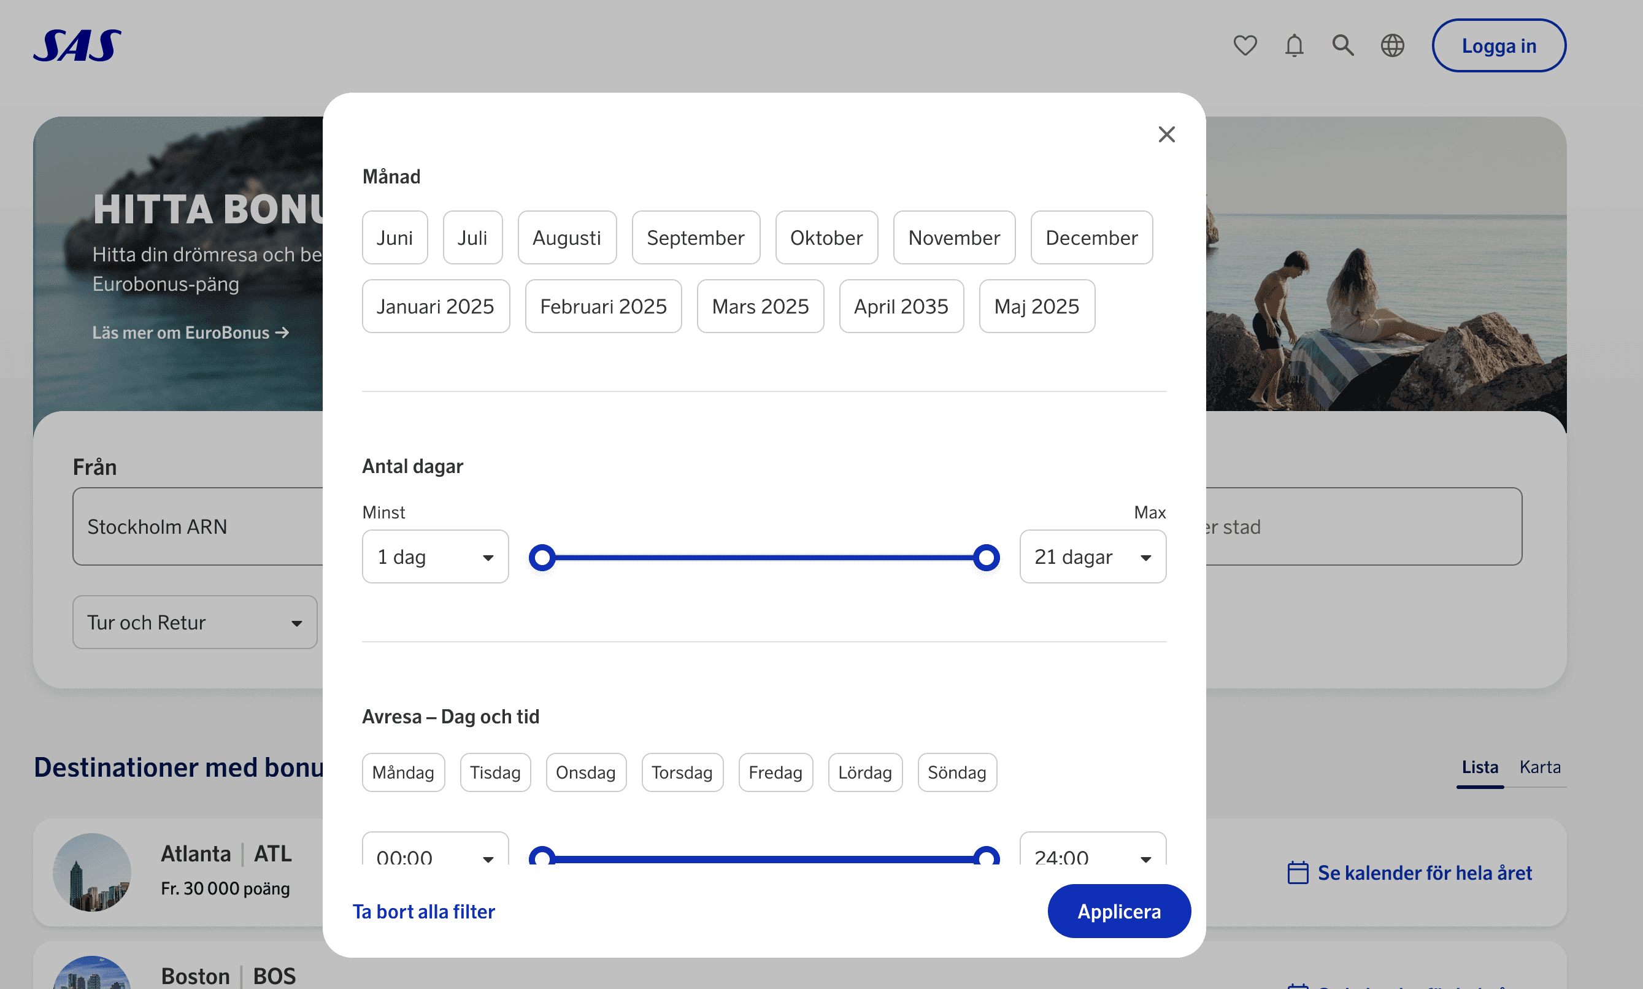The width and height of the screenshot is (1643, 989).
Task: Open language globe icon
Action: click(1392, 45)
